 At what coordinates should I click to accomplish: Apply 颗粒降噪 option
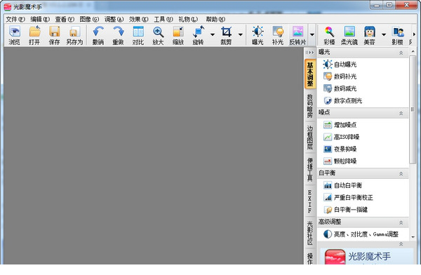pos(340,161)
